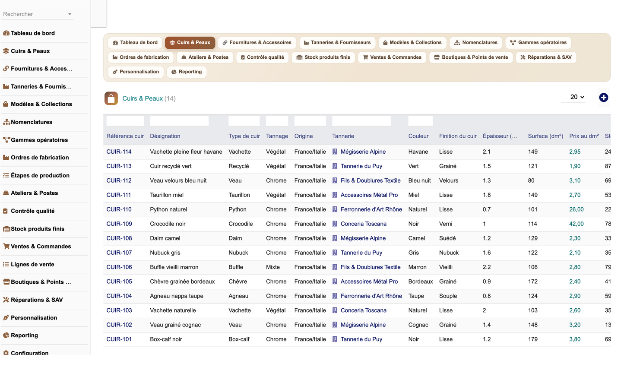Click the Lignes de vente list icon
The height and width of the screenshot is (386, 624).
coord(6,264)
